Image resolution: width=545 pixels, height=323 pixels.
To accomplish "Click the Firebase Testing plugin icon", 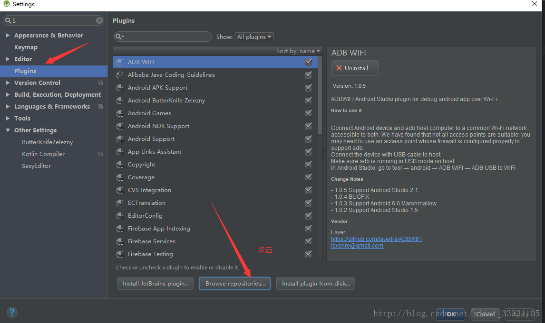I will click(x=120, y=254).
